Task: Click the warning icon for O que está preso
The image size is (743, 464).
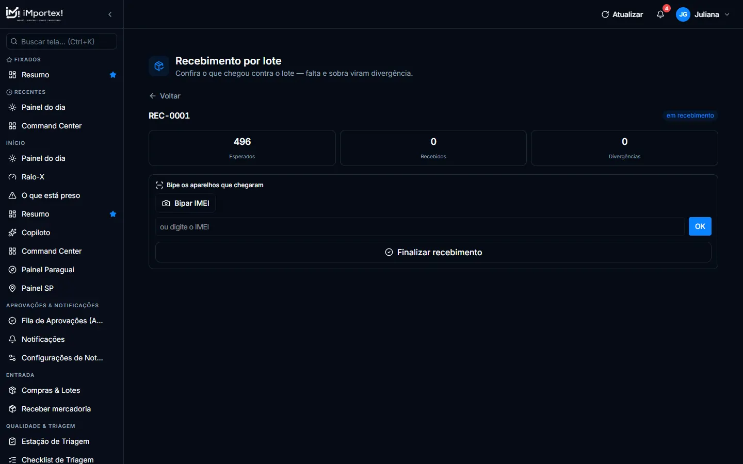Action: [x=12, y=195]
